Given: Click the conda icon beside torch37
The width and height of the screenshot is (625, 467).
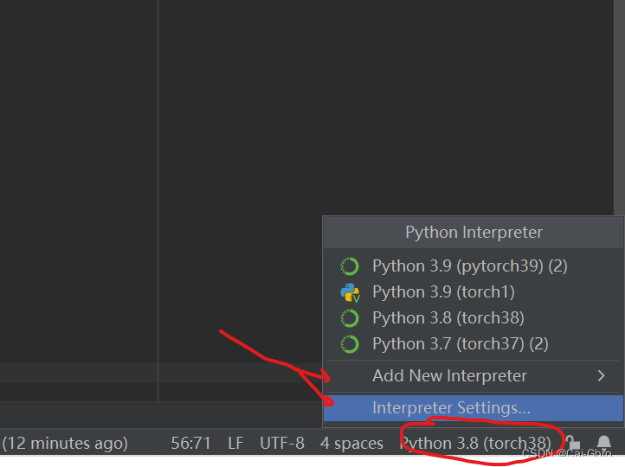Looking at the screenshot, I should pos(350,344).
